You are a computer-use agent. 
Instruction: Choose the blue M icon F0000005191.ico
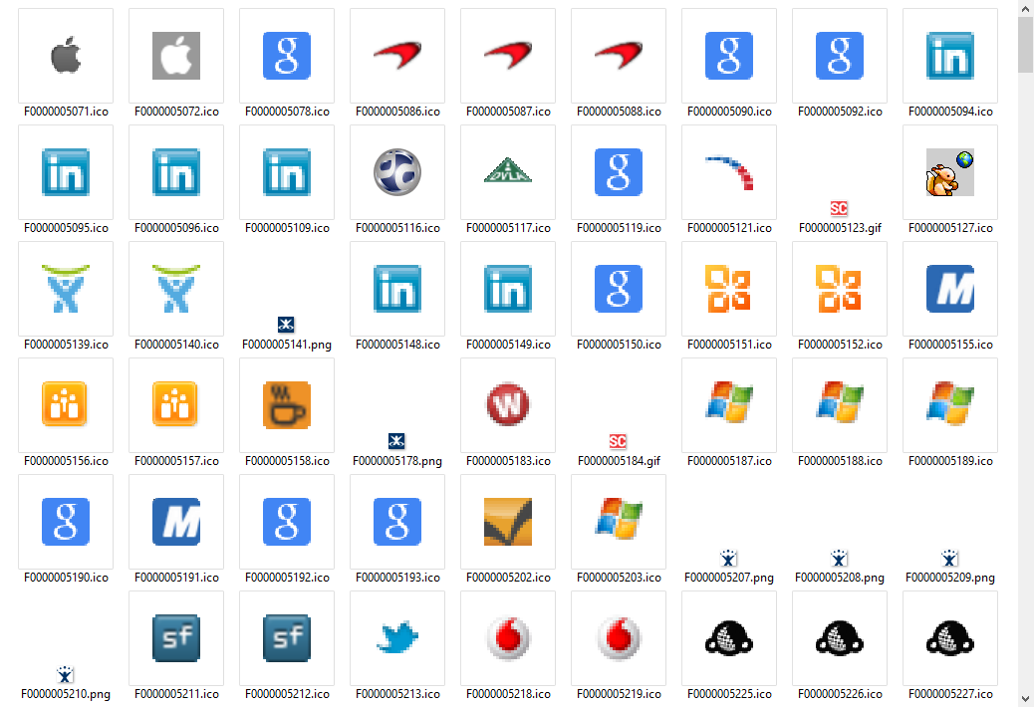point(176,522)
